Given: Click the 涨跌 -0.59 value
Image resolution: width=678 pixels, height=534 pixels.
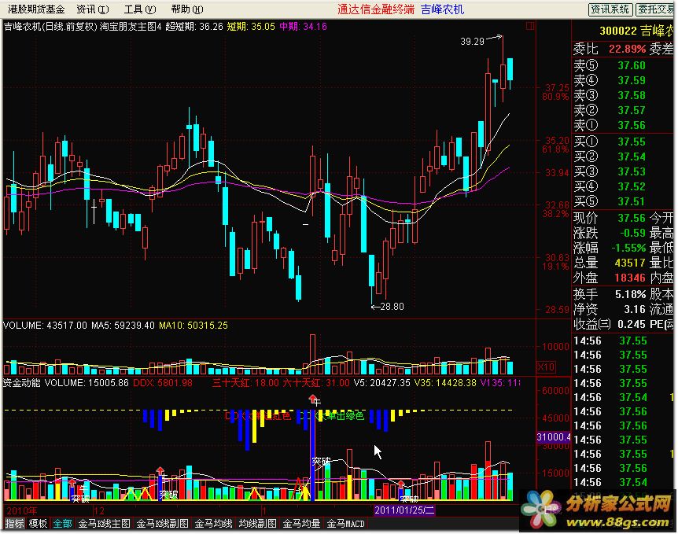Looking at the screenshot, I should click(632, 233).
